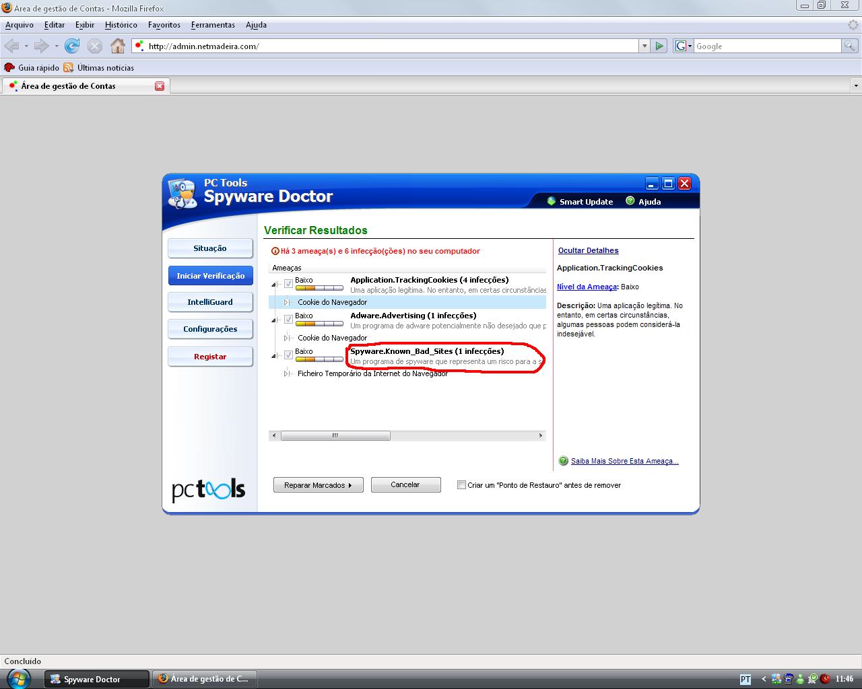Open Configurações section
The width and height of the screenshot is (862, 689).
point(210,329)
